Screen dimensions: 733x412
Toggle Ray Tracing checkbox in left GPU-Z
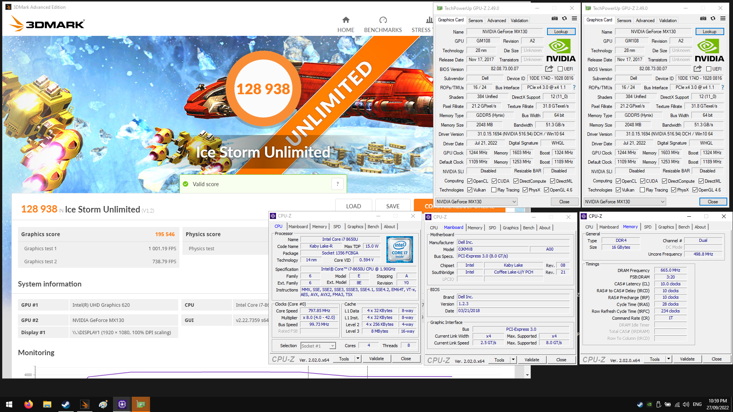494,190
